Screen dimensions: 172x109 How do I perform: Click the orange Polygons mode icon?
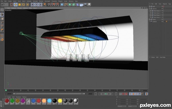2,30
